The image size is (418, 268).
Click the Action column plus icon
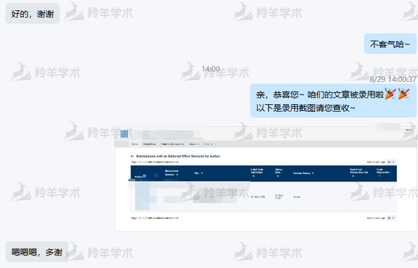click(x=144, y=176)
